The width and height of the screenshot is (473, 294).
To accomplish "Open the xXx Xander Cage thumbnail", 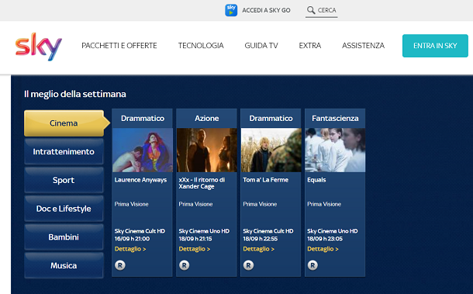I will coord(206,150).
